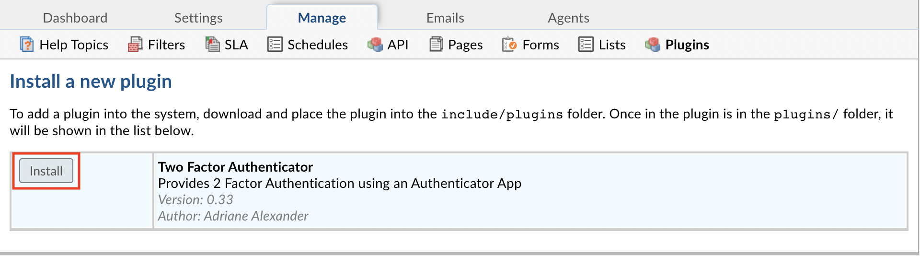The image size is (920, 256).
Task: Click the 'Install a new plugin' heading
Action: (x=91, y=81)
